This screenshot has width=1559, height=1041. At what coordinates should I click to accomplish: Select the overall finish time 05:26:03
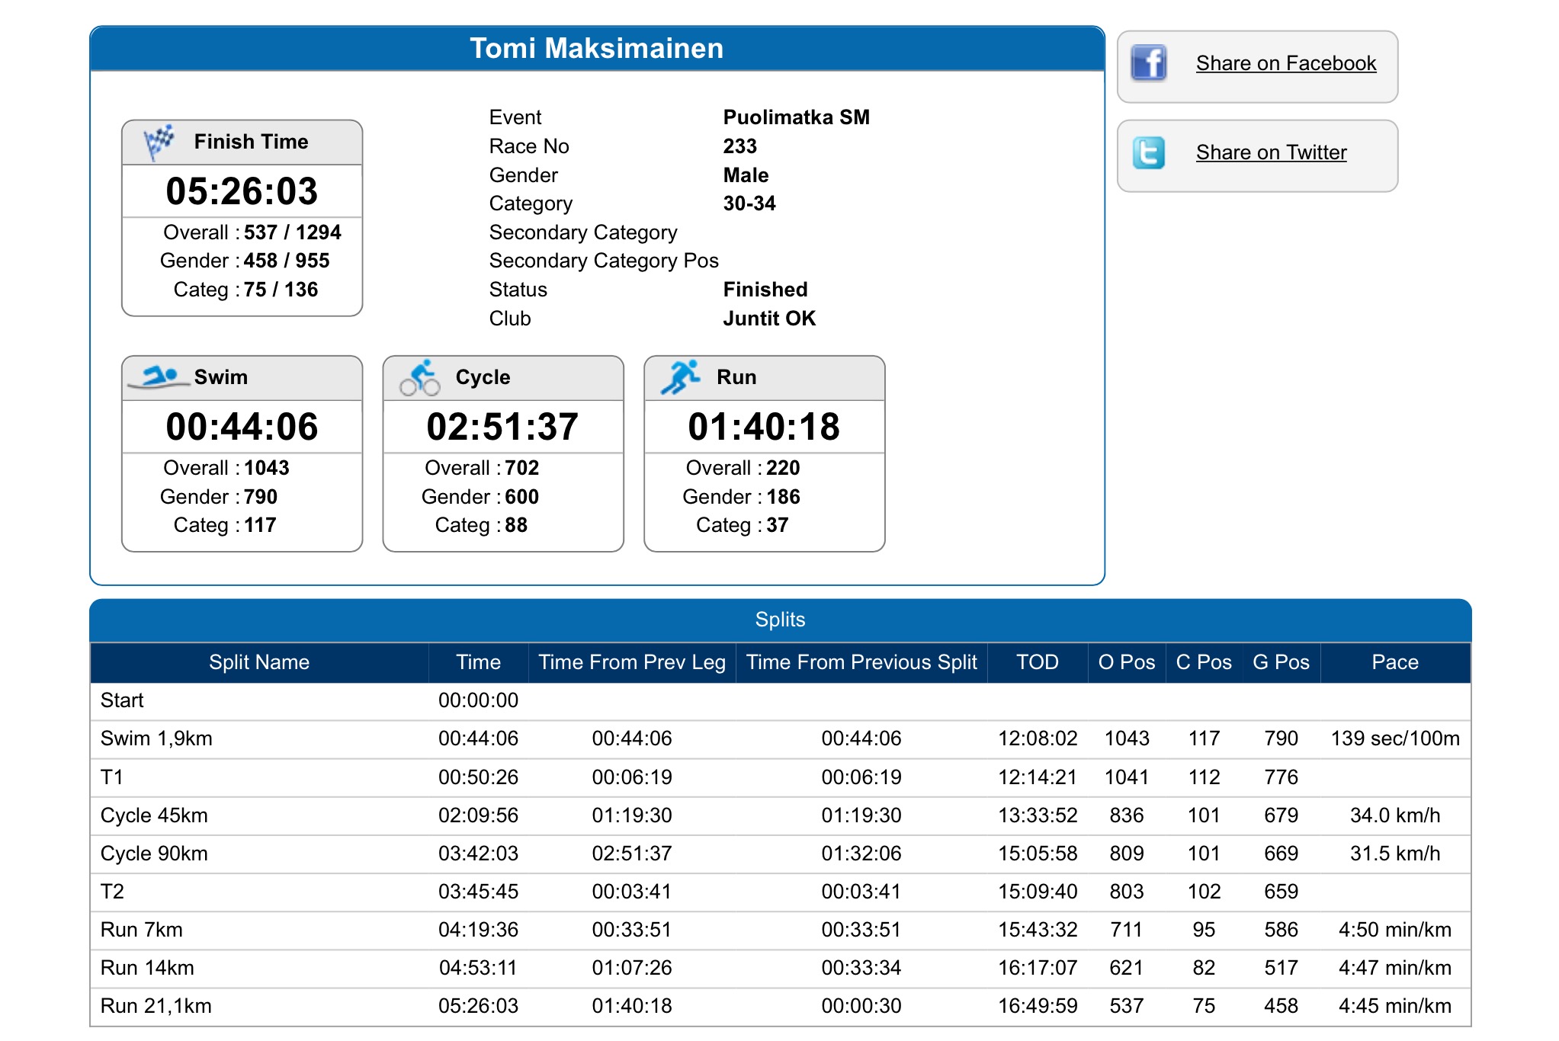pos(242,192)
